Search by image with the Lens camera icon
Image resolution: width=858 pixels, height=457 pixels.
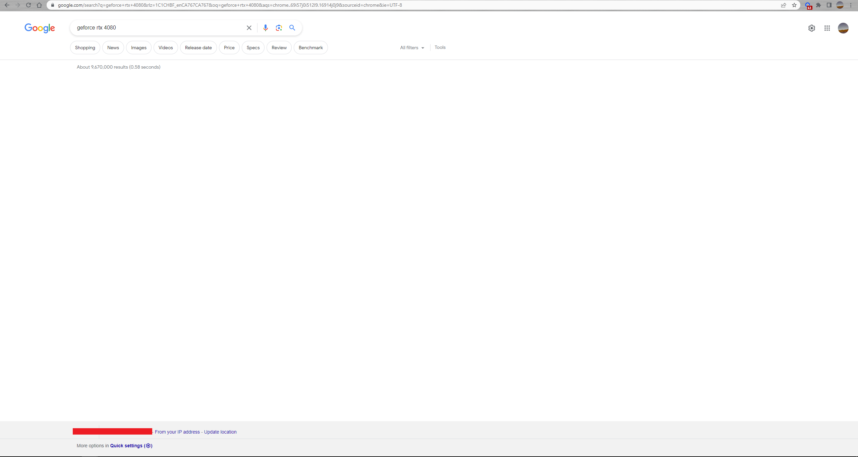pyautogui.click(x=279, y=28)
